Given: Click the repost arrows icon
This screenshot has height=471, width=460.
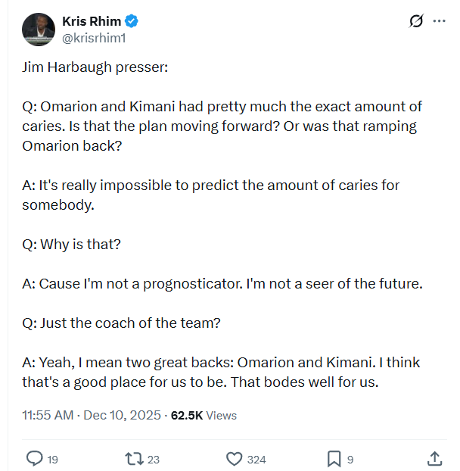Looking at the screenshot, I should coord(134,458).
